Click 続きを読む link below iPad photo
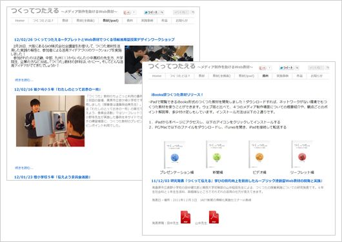Image resolution: width=342 pixels, height=242 pixels. [x=24, y=168]
